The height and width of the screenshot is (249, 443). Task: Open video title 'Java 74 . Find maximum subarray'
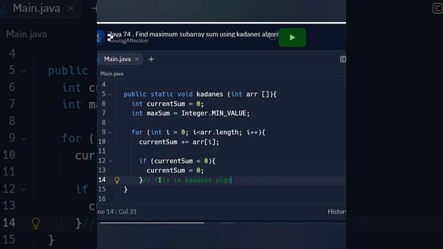click(x=194, y=34)
